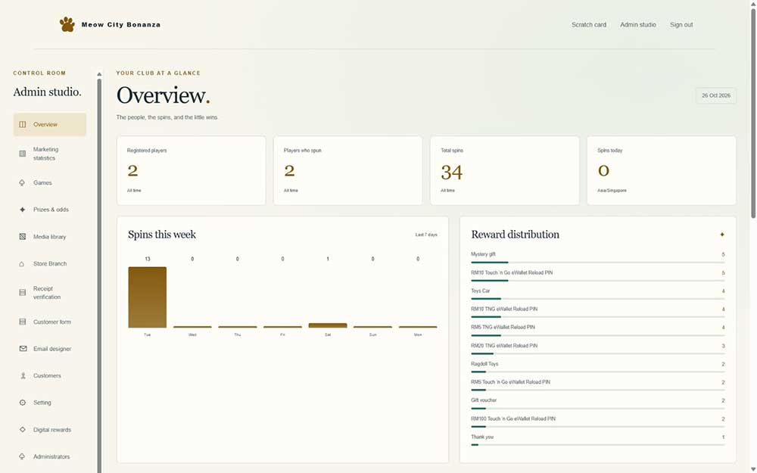Viewport: 757px width, 473px height.
Task: Click the Registered players card
Action: (x=192, y=170)
